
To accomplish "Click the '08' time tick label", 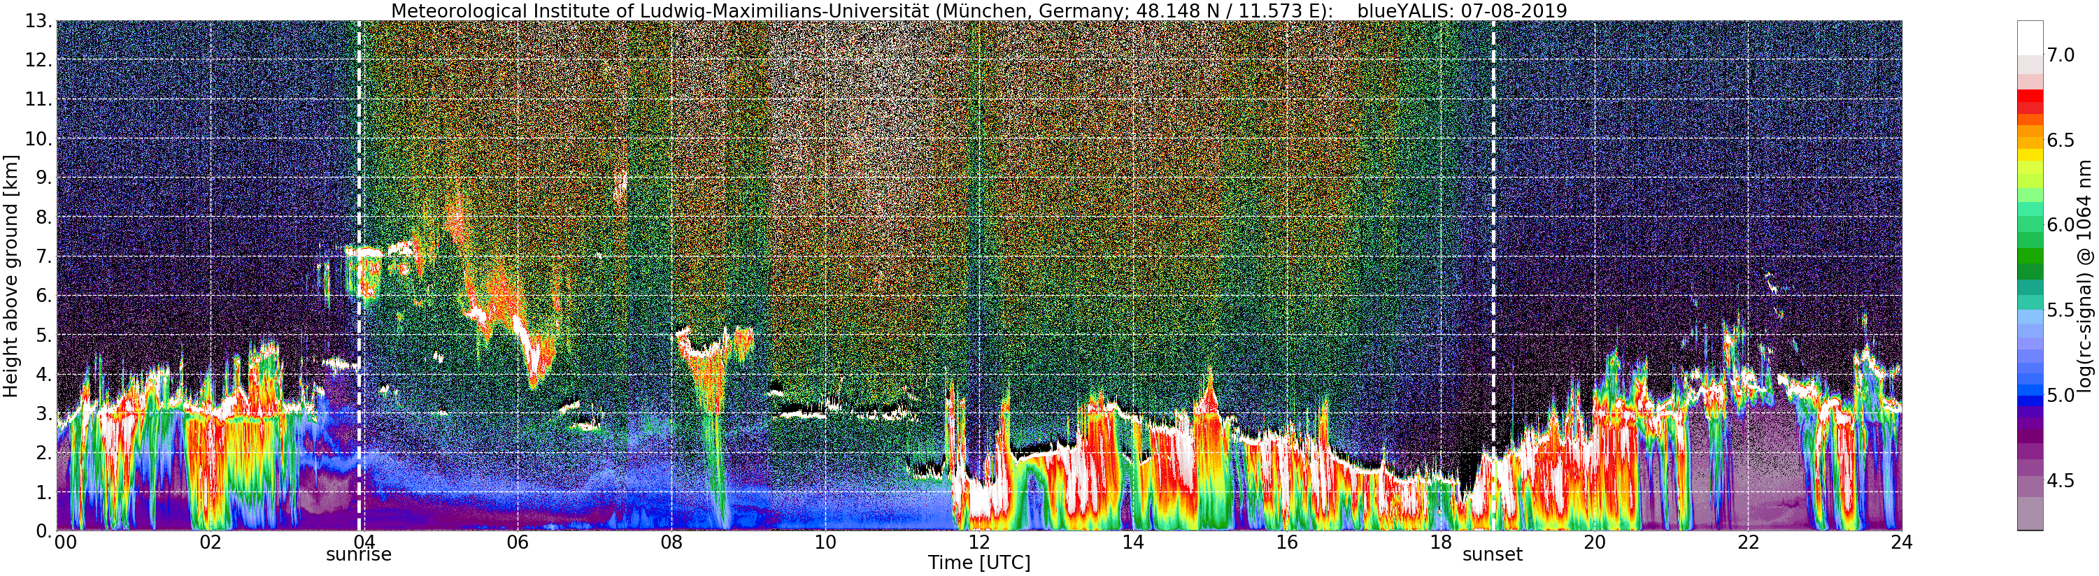I will [x=671, y=542].
